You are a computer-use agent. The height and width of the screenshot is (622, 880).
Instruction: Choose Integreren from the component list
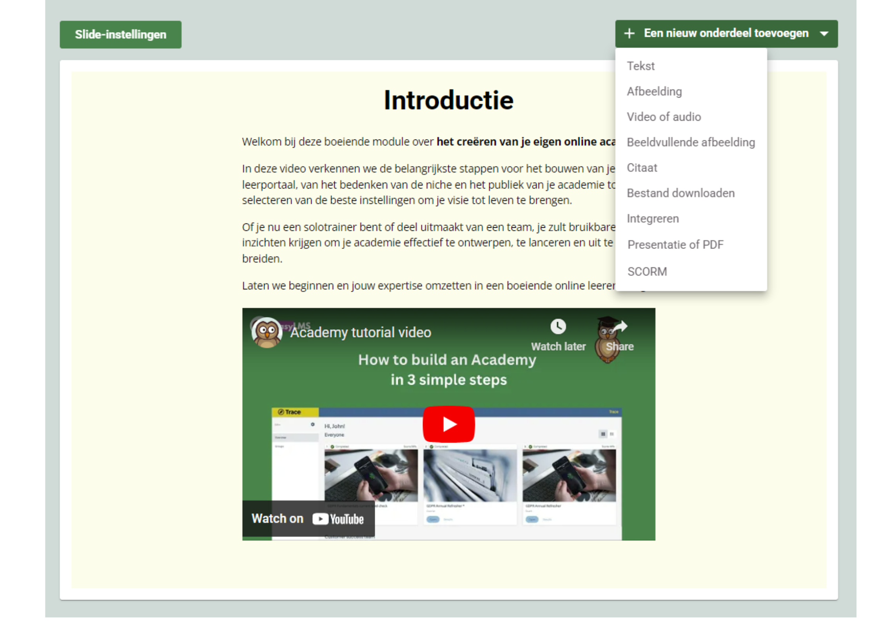tap(653, 218)
